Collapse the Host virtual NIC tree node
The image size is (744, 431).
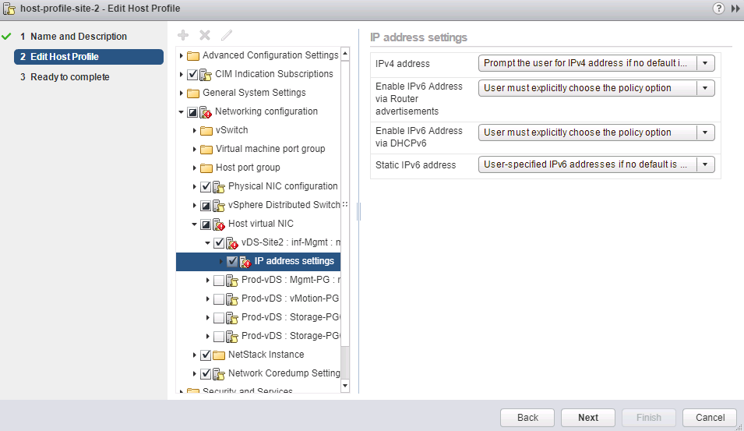tap(195, 224)
